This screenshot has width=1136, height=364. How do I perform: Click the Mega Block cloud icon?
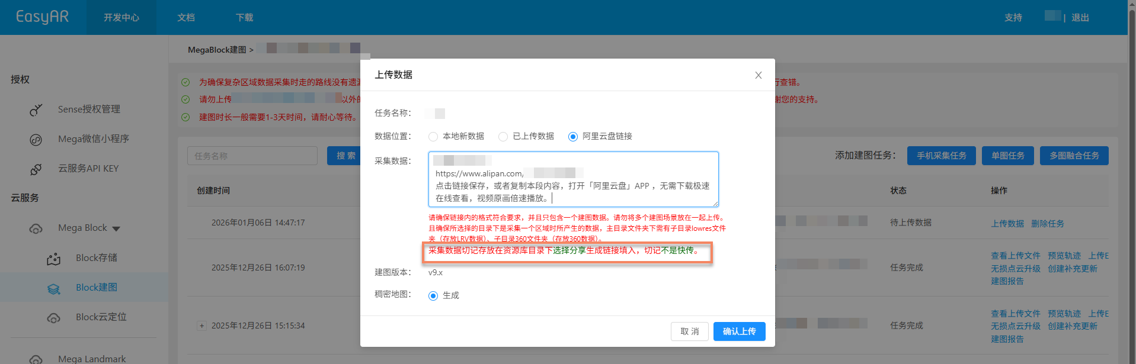36,228
